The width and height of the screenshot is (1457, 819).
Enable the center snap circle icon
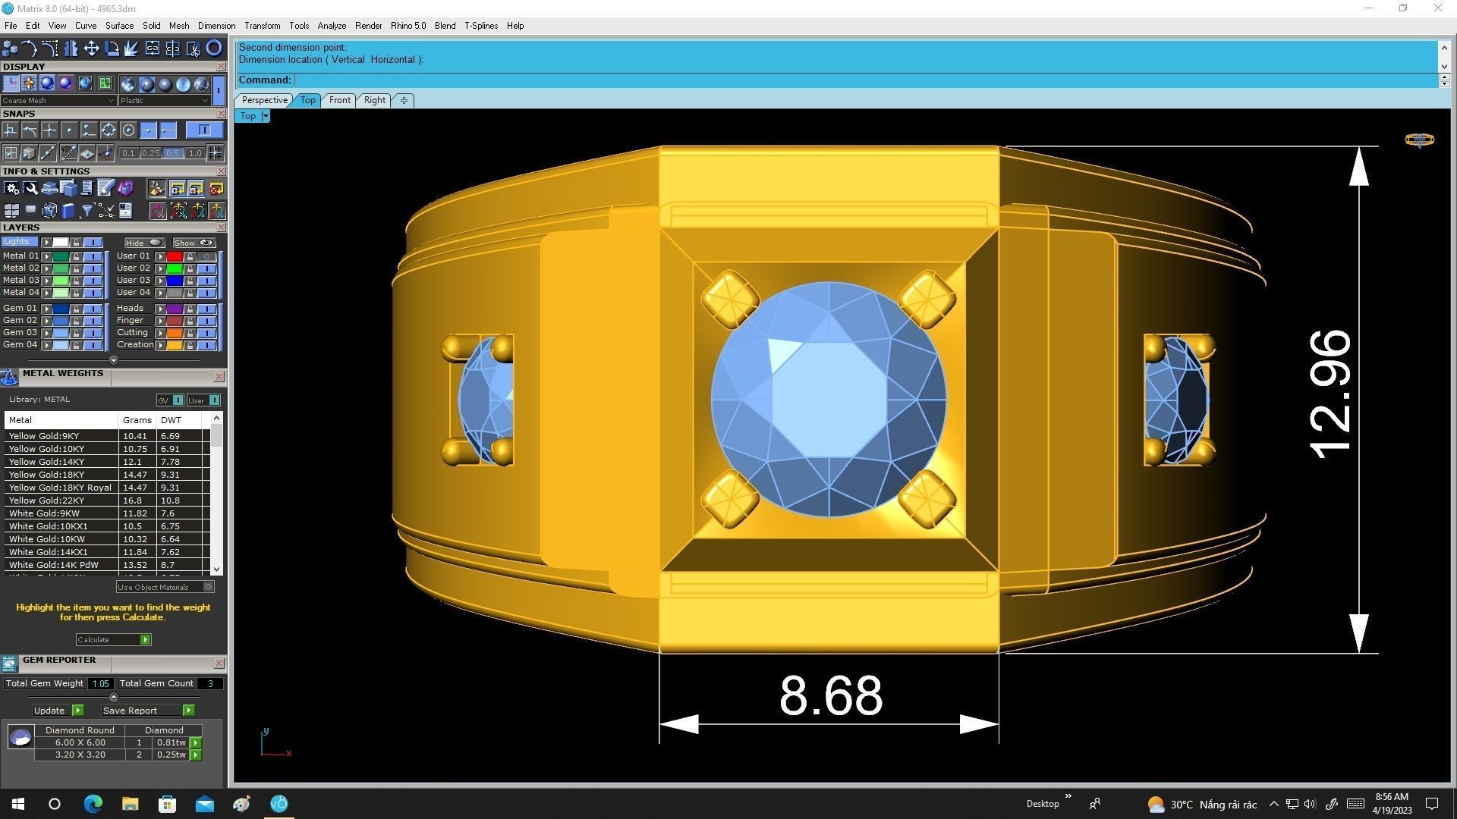(x=128, y=130)
